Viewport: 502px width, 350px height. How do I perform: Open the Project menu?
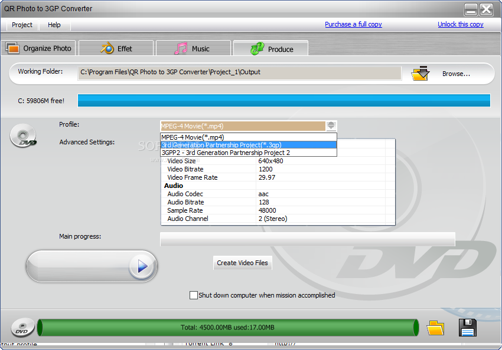point(22,25)
